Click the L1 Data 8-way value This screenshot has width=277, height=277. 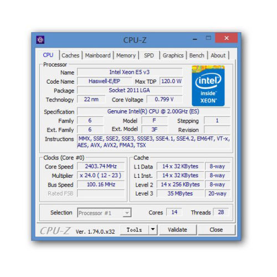[217, 166]
